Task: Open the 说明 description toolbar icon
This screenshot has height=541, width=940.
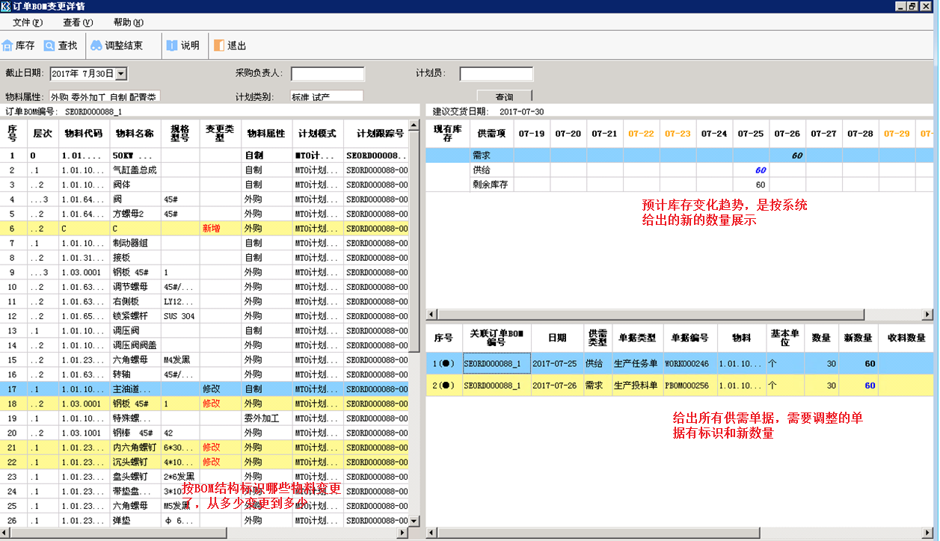Action: [x=182, y=46]
